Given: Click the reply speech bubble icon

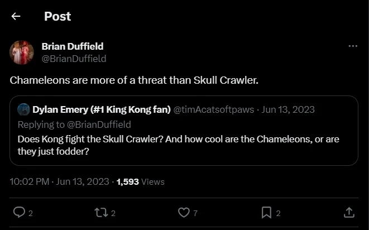Looking at the screenshot, I should click(18, 212).
